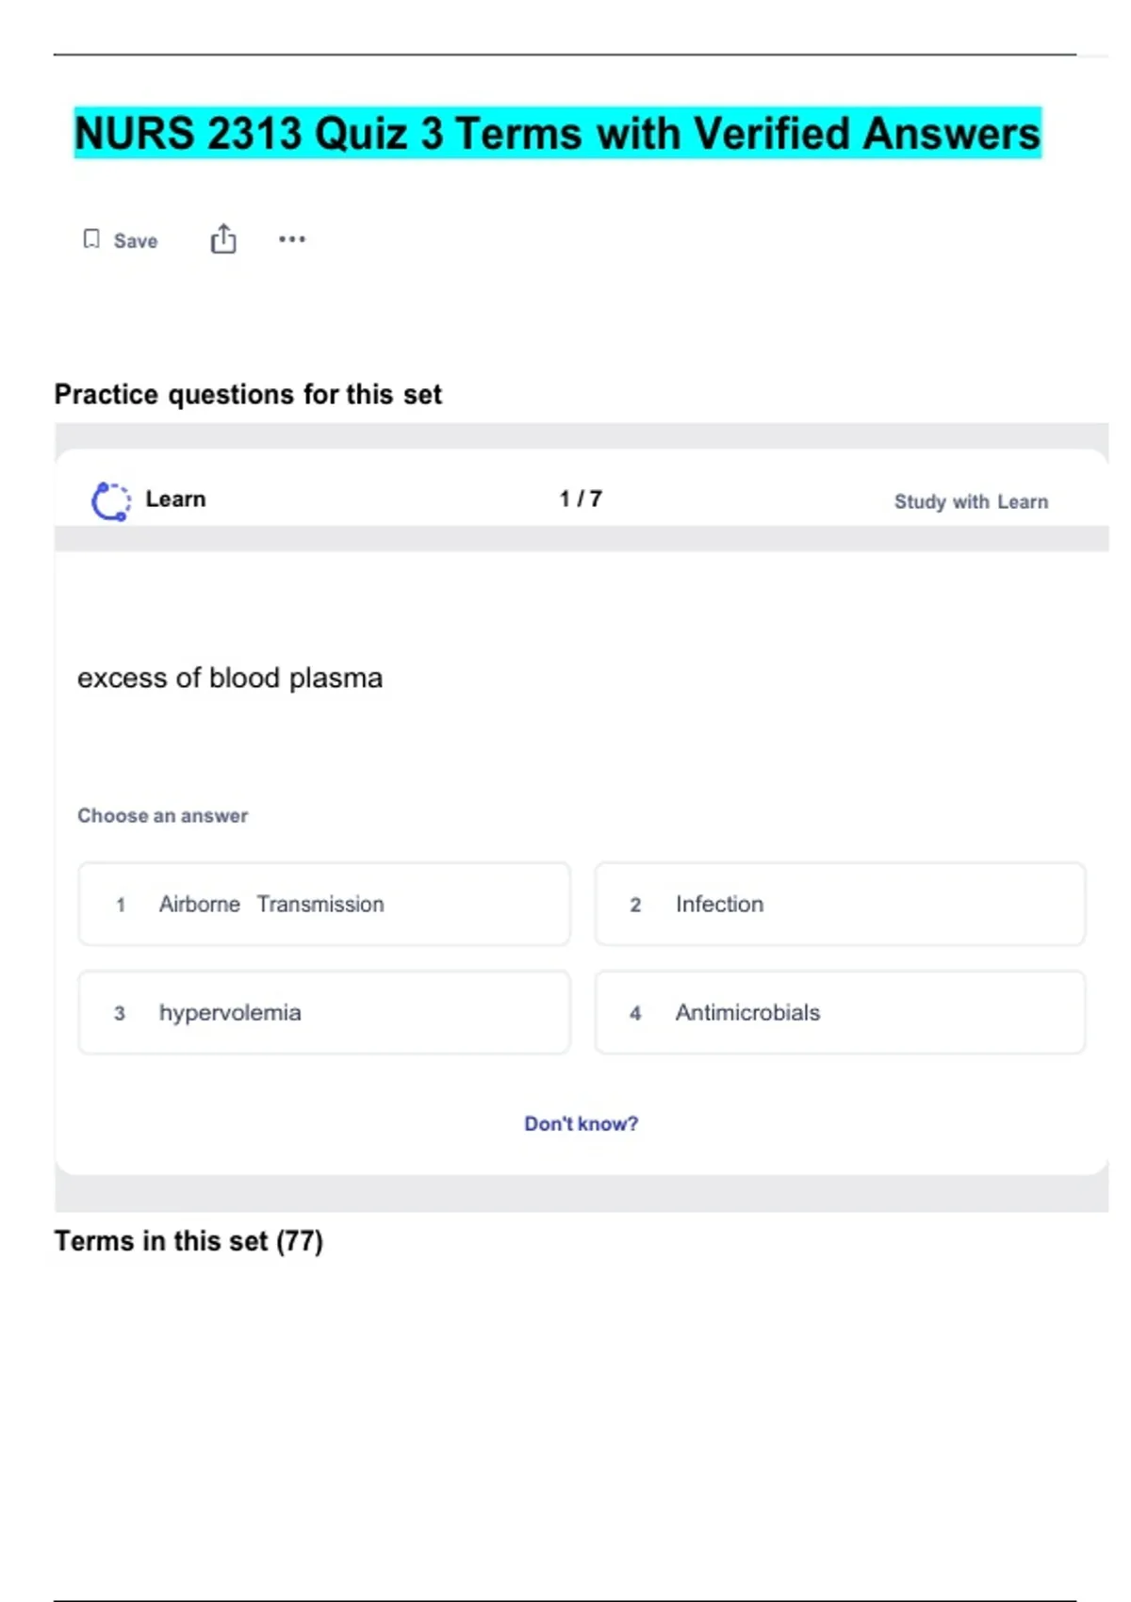
Task: Click the 'Save' text label
Action: click(136, 241)
